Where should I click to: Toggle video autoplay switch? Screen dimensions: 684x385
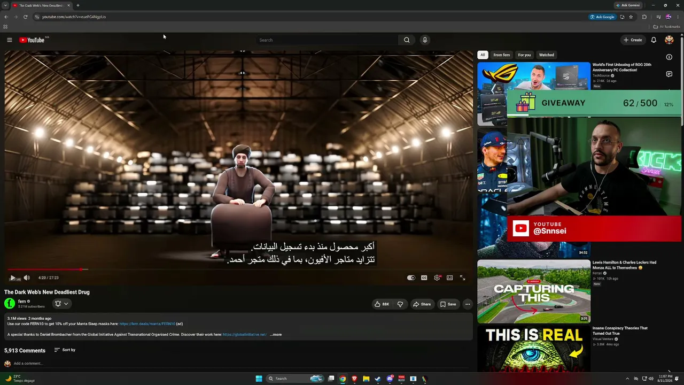click(x=411, y=278)
